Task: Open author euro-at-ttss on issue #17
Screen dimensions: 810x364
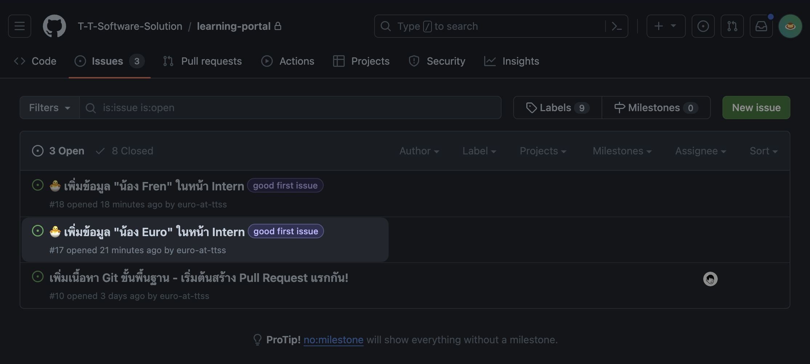Action: pyautogui.click(x=201, y=250)
